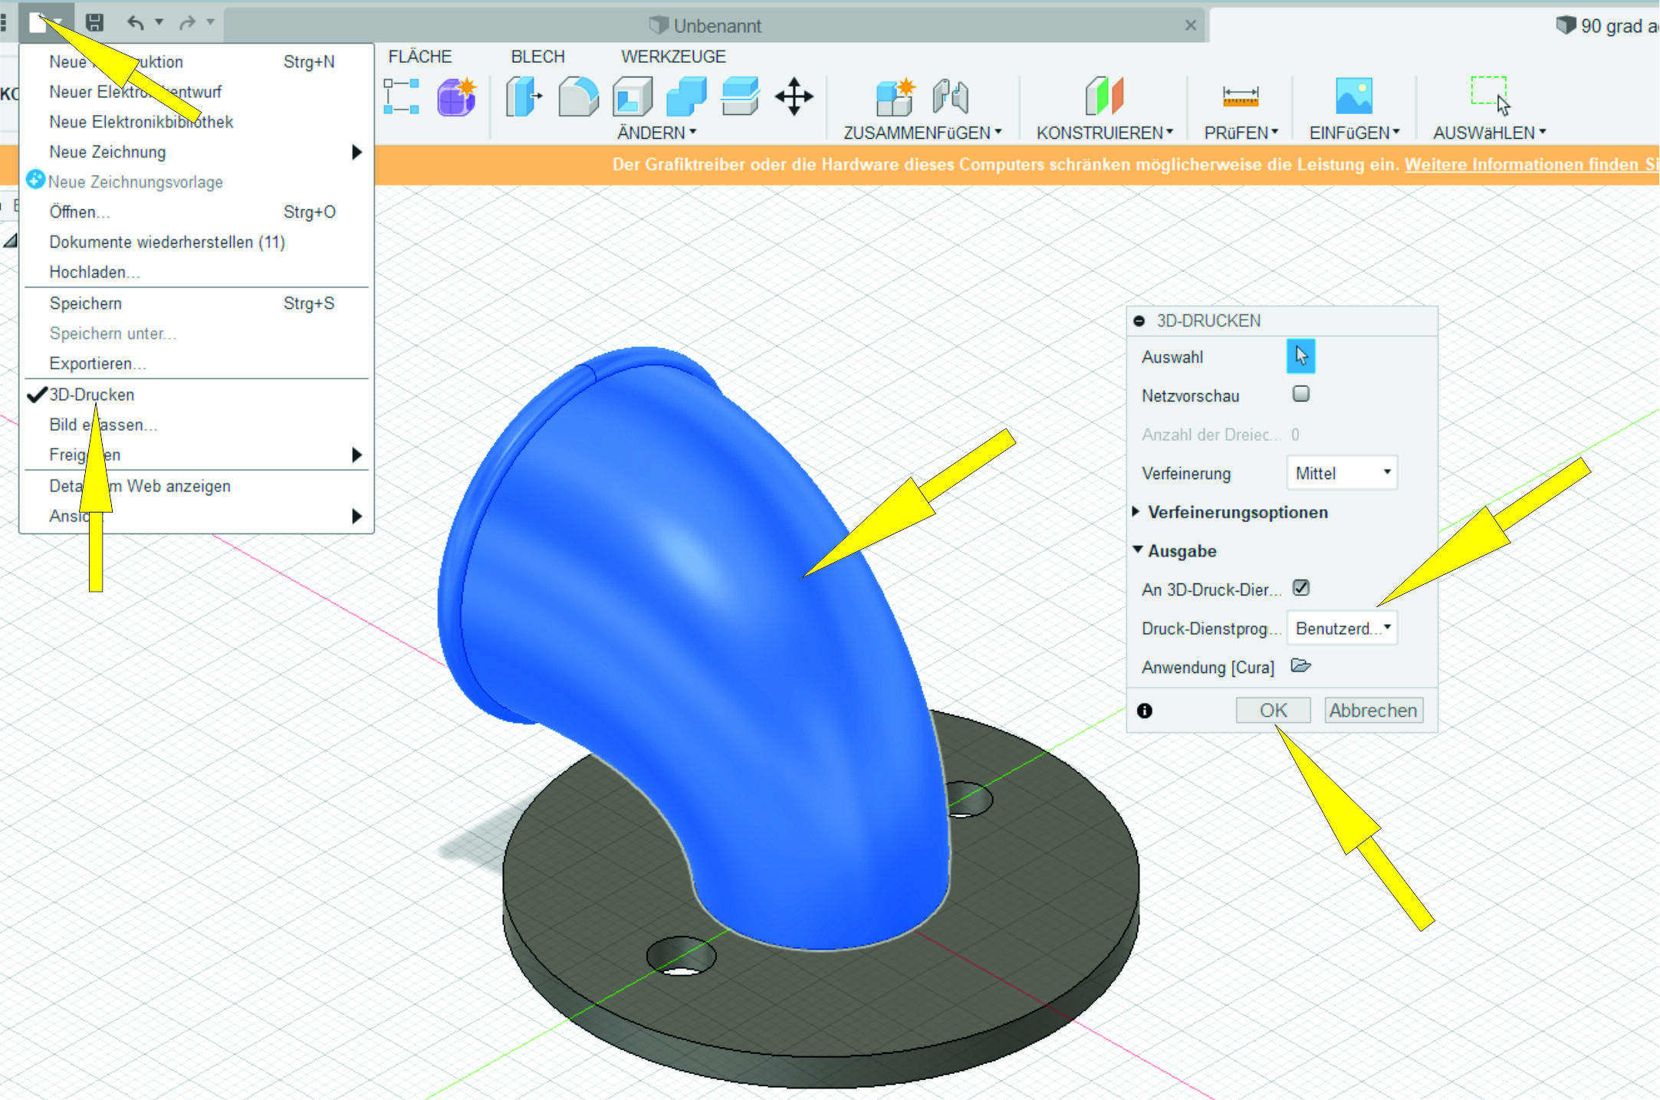Switch to the BLECH ribbon tab
Image resolution: width=1660 pixels, height=1100 pixels.
tap(537, 57)
